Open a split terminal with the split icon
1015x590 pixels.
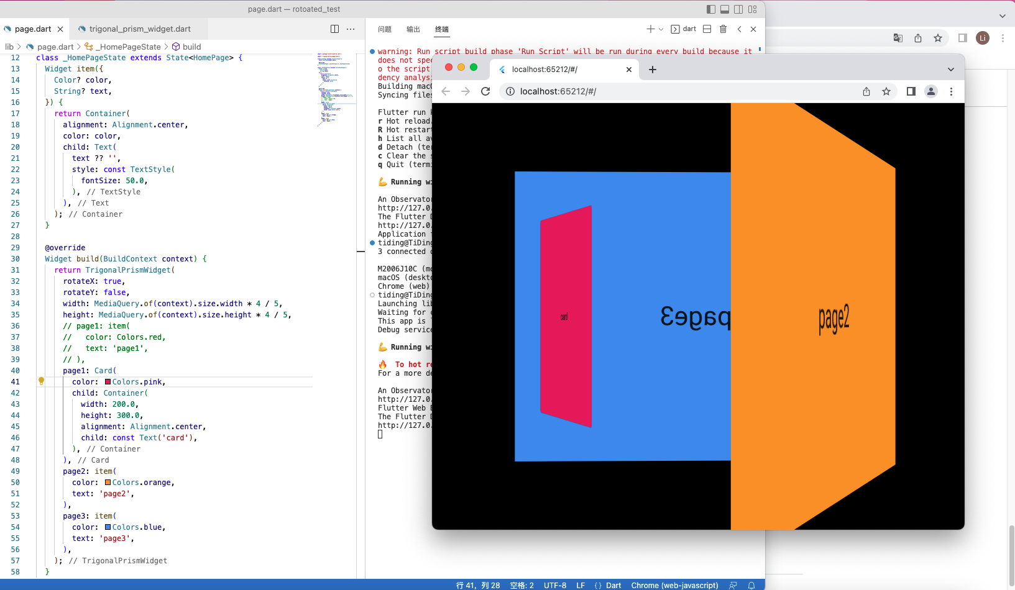707,29
